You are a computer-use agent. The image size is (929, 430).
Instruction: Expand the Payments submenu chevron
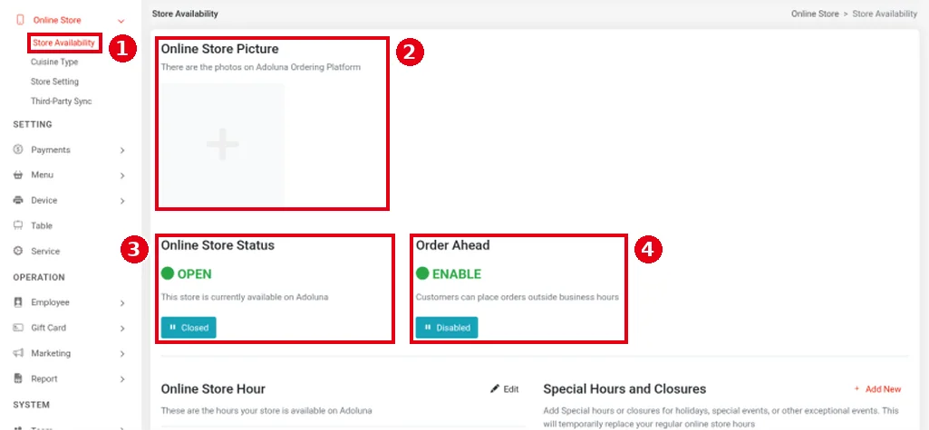click(x=122, y=150)
